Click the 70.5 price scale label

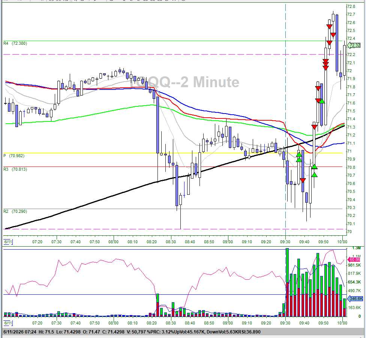click(x=351, y=191)
